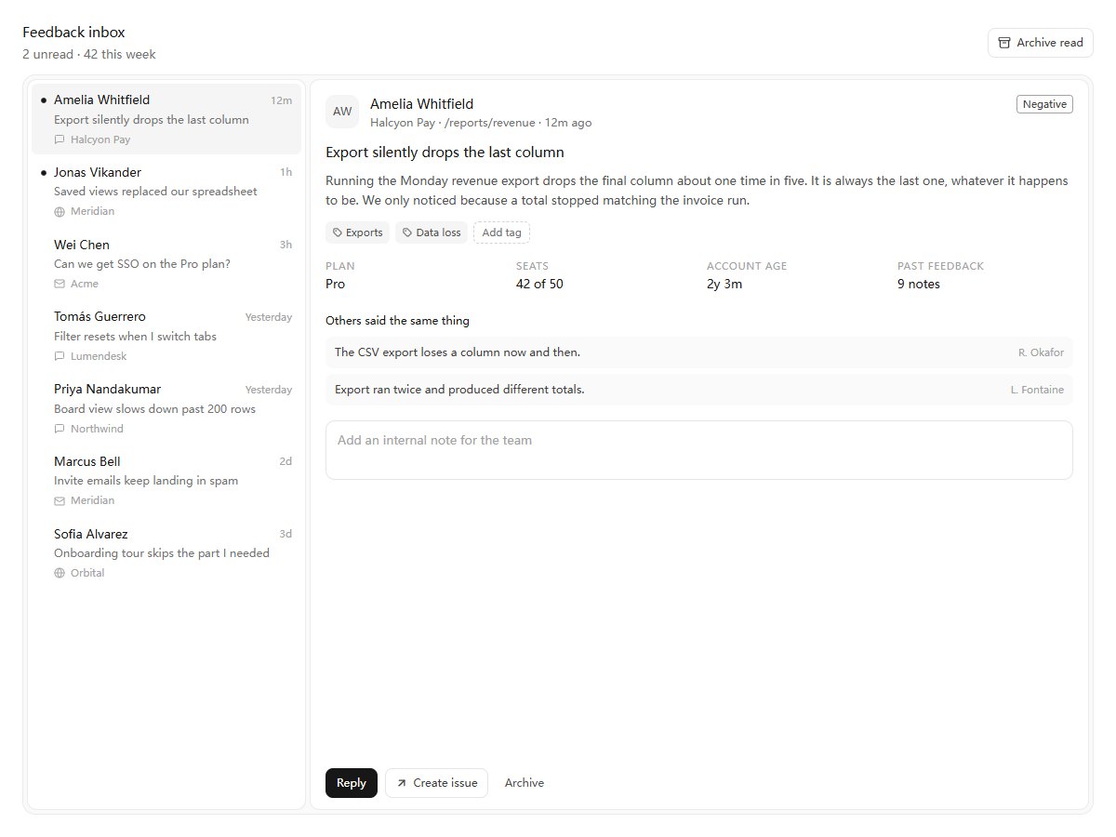Screen dimensions: 1116x837
Task: Click the globe icon next to Orbital
Action: point(60,574)
